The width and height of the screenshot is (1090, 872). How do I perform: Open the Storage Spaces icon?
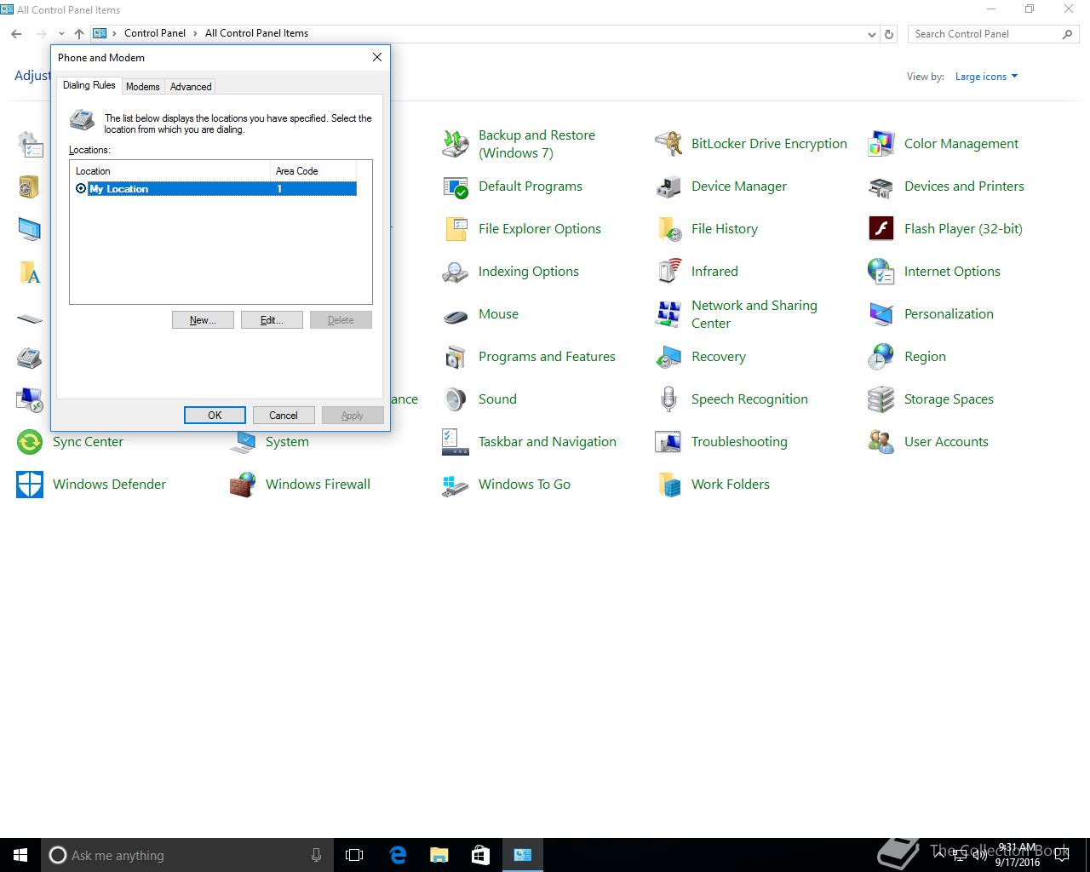(x=881, y=399)
